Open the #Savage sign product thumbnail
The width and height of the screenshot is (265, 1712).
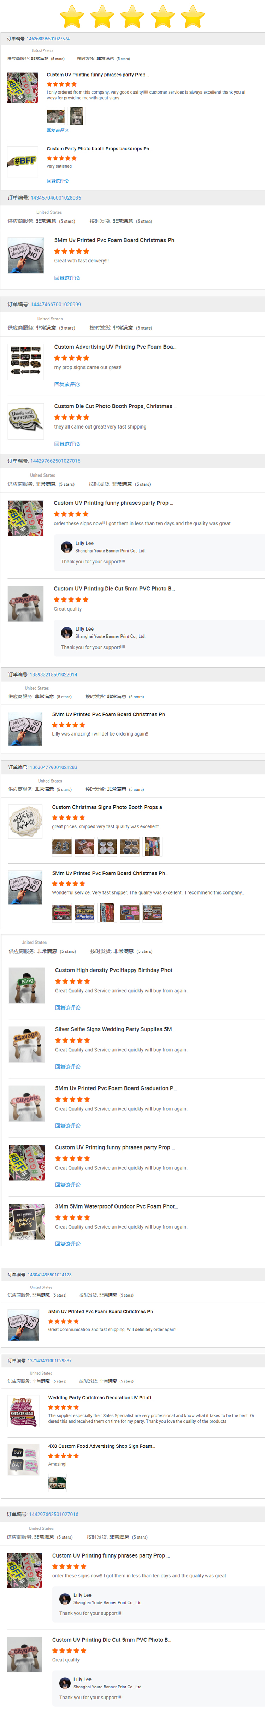click(26, 1044)
